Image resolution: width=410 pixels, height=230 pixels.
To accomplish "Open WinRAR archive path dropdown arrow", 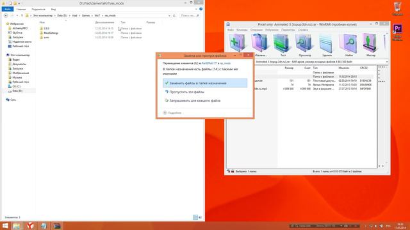I will tap(386, 62).
